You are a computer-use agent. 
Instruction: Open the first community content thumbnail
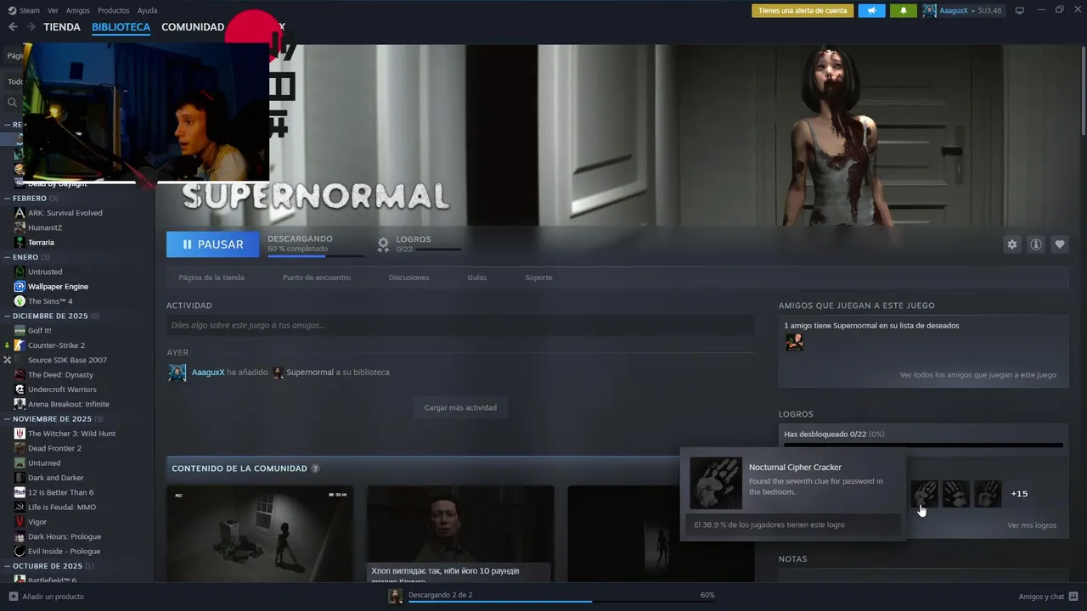click(x=259, y=534)
